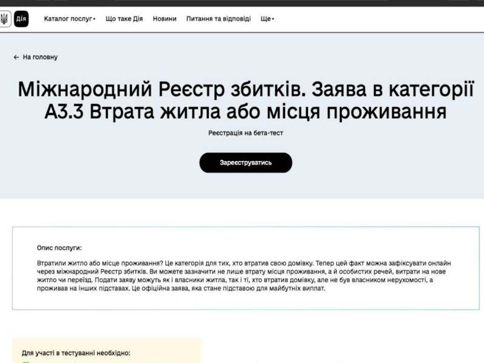
Task: Open the Що таке Дія page
Action: pyautogui.click(x=124, y=19)
